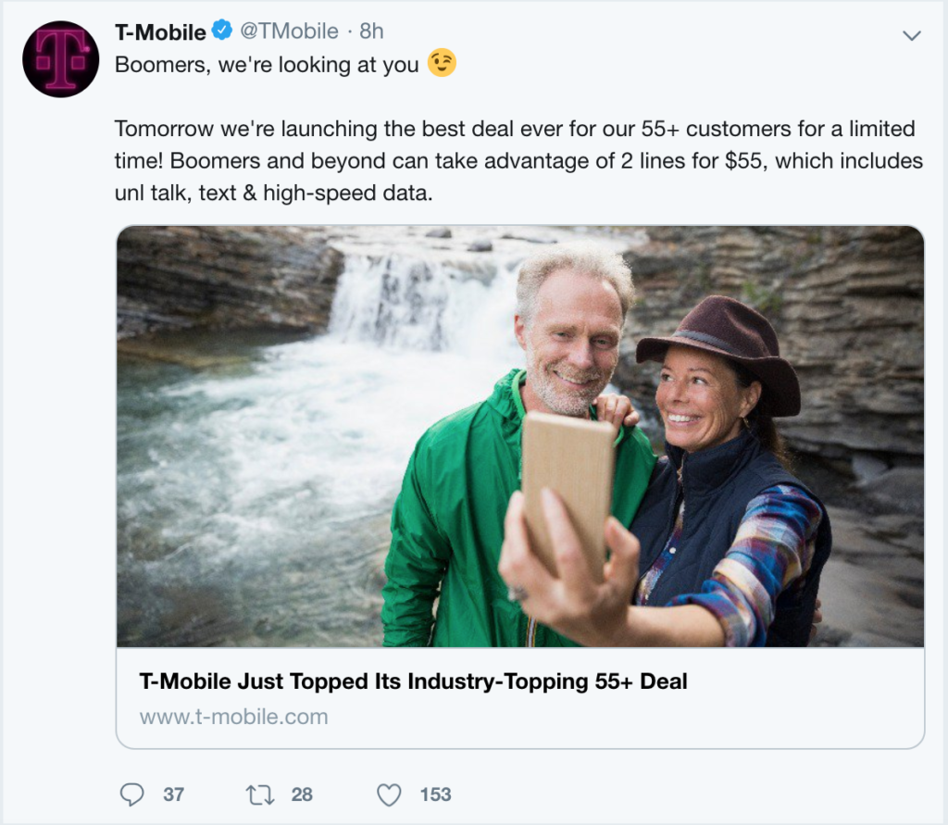Screen dimensions: 948x825
Task: Visit the www.t-mobile.com card link
Action: click(233, 717)
